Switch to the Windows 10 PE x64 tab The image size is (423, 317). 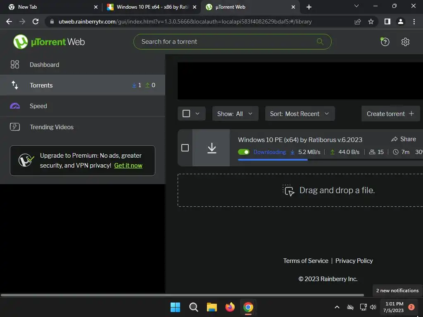[152, 7]
